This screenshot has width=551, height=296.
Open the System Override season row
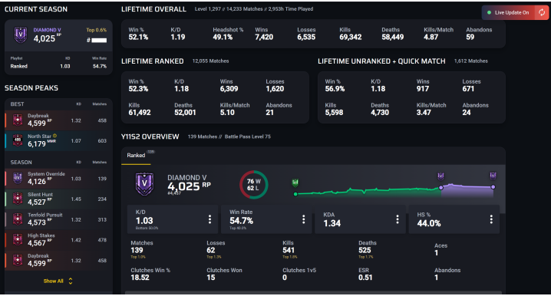click(58, 179)
